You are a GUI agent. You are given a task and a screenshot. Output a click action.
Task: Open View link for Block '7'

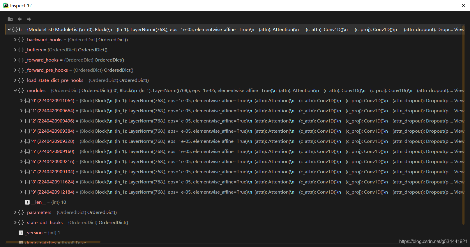coord(459,172)
